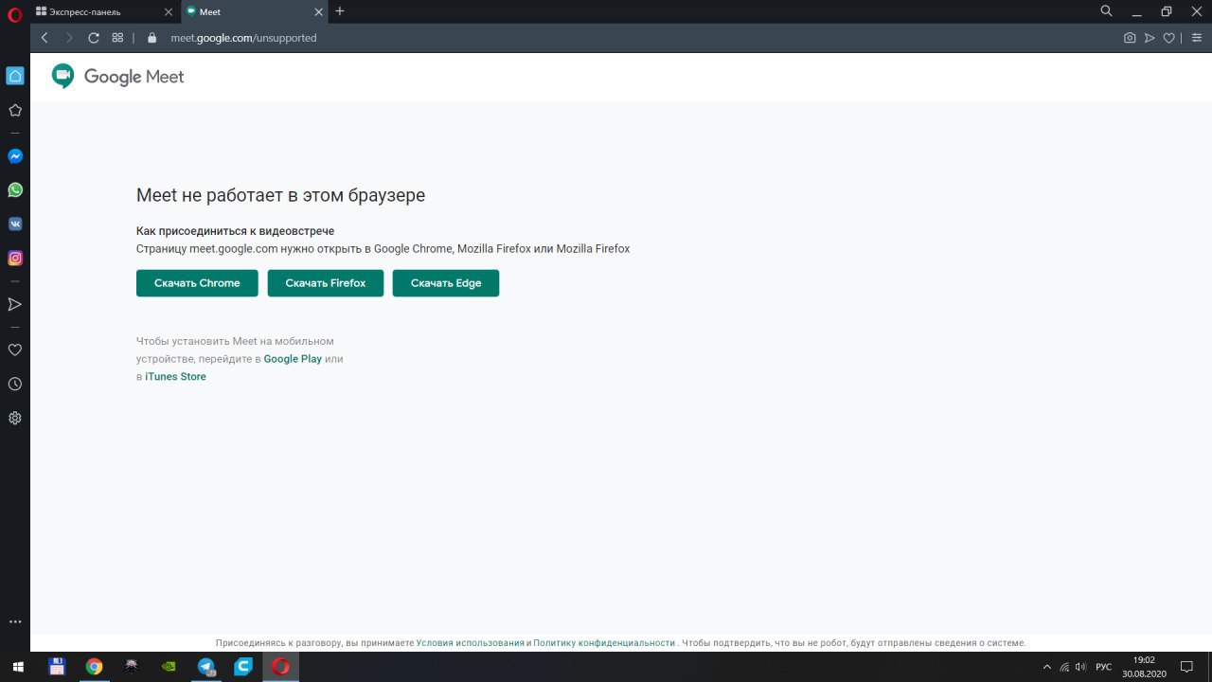This screenshot has width=1212, height=682.
Task: Switch to the Экспресс-панель tab
Action: click(x=104, y=12)
